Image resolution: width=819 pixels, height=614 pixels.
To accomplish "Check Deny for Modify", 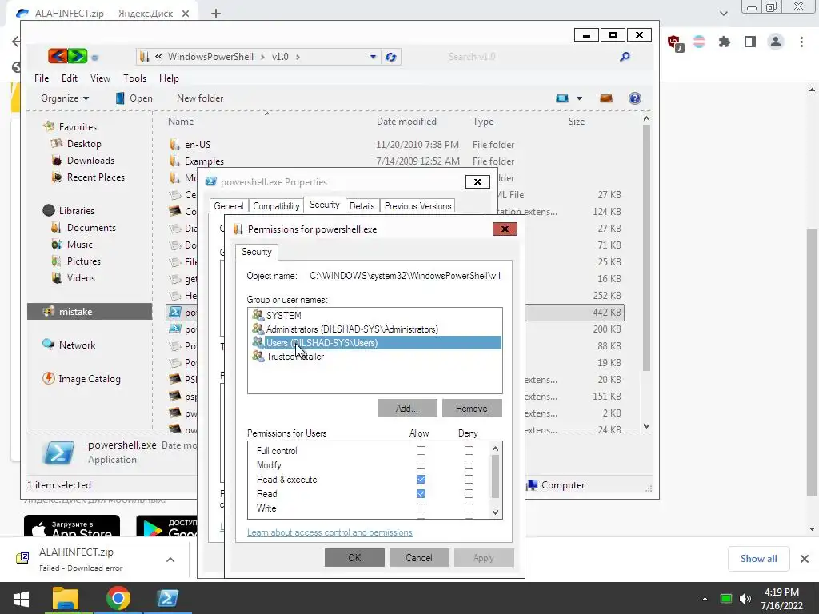I will pos(469,464).
